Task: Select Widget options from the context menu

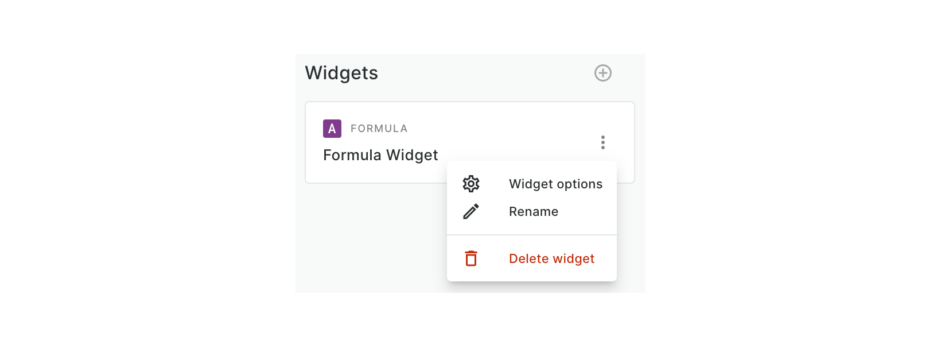Action: 555,184
